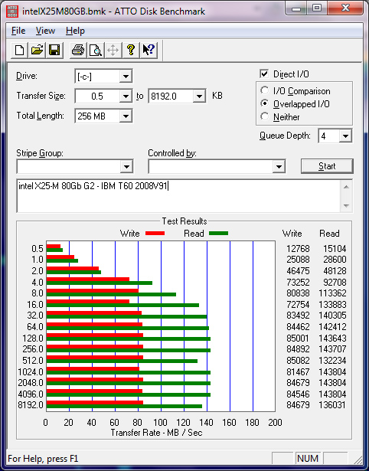The width and height of the screenshot is (369, 471).
Task: Click the New file toolbar icon
Action: pos(19,50)
